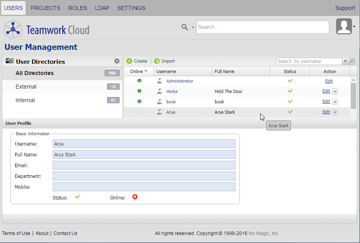Click the Department field
Viewport: 360px width, 243px height.
pos(144,176)
